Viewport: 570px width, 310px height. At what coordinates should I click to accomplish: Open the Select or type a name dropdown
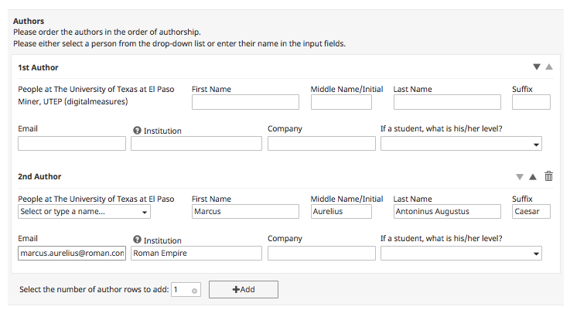(84, 212)
